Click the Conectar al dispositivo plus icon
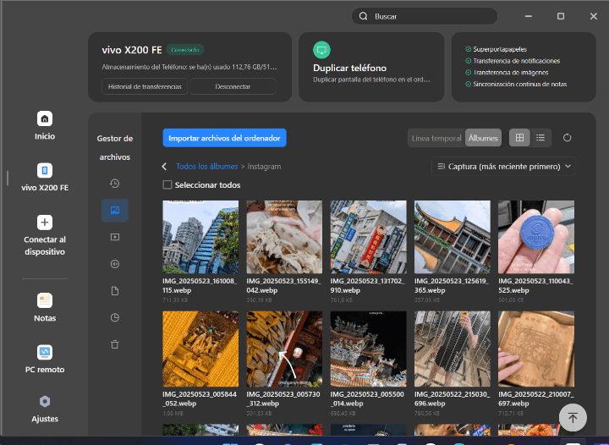The image size is (609, 445). tap(45, 222)
